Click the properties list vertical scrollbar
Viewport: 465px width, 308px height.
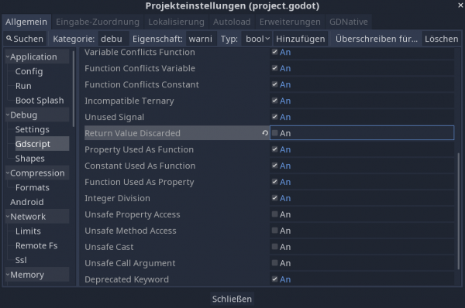pos(459,210)
